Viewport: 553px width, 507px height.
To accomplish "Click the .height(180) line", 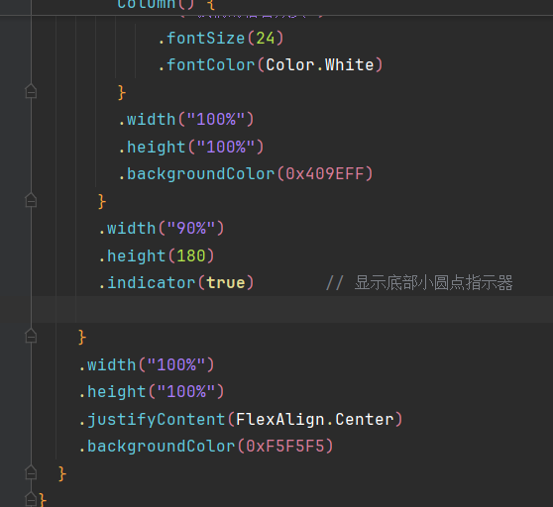I will [157, 255].
